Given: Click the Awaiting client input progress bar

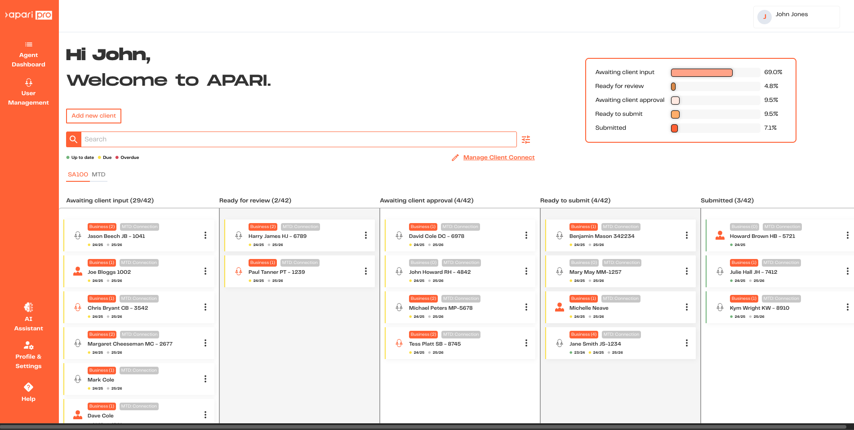Looking at the screenshot, I should 715,73.
